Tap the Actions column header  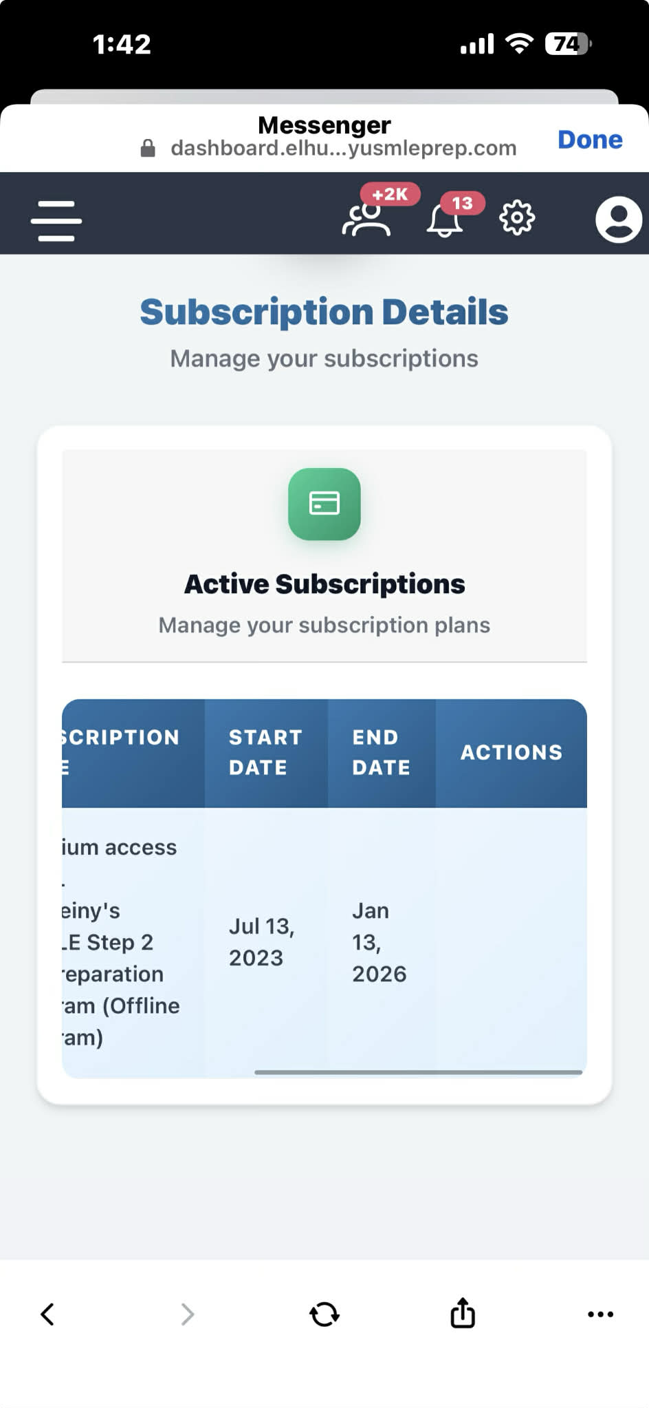[511, 752]
